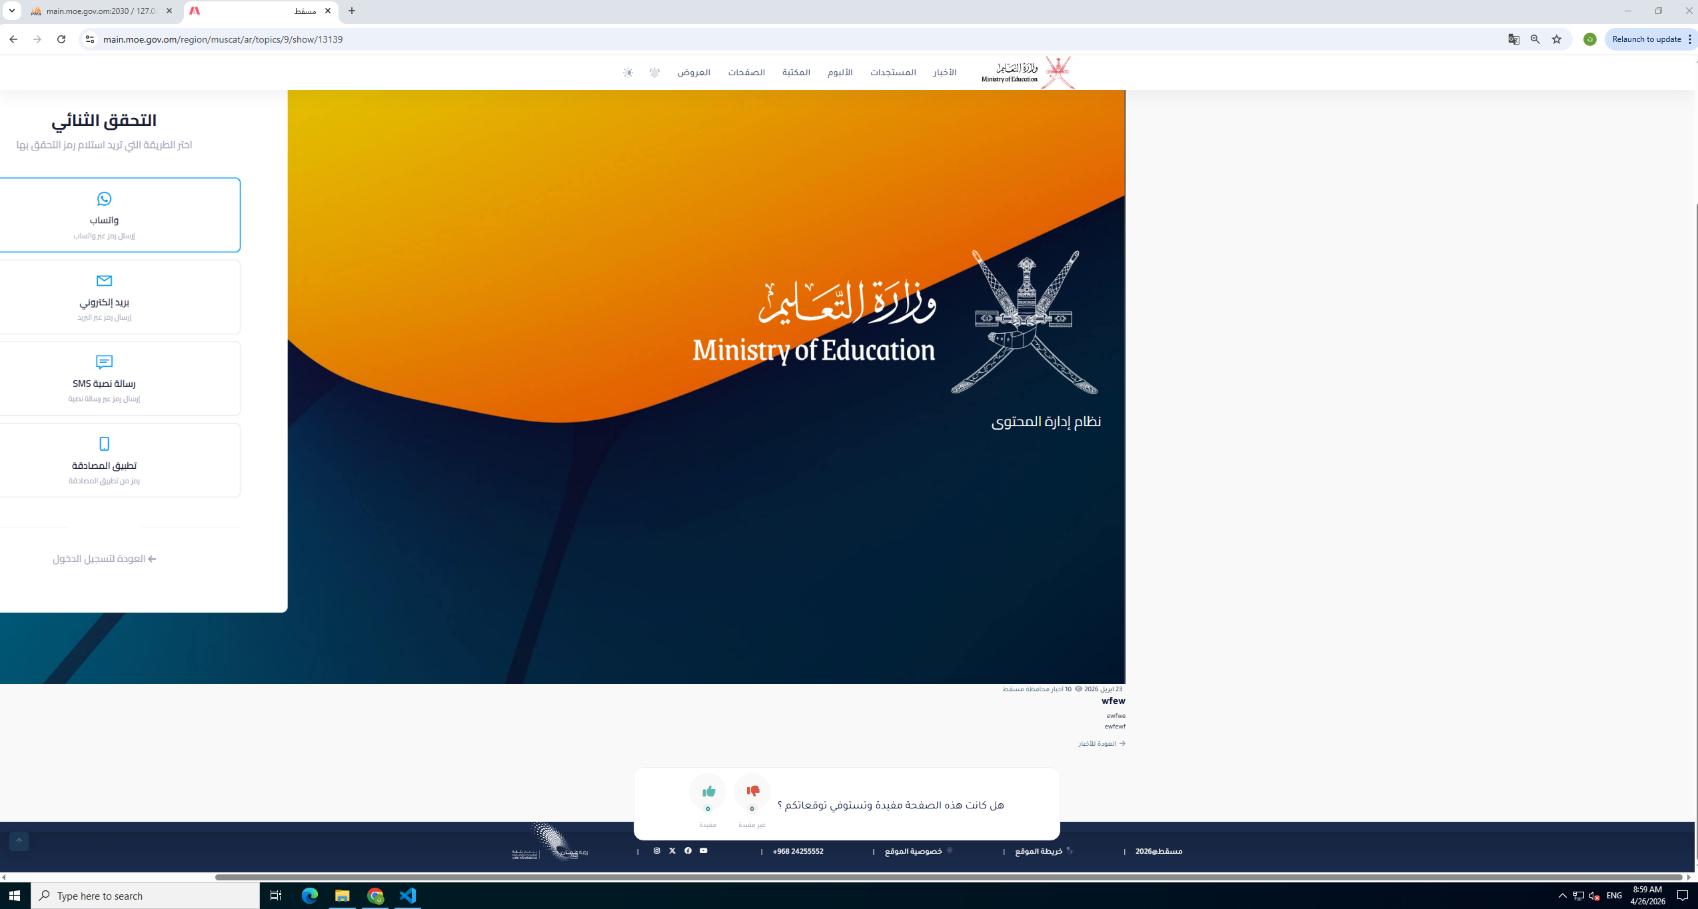The height and width of the screenshot is (909, 1698).
Task: Switch to the main.moe.gov.om:2030 tab
Action: pos(100,11)
